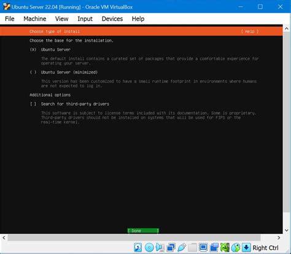
Task: Click the Right Ctrl host key label
Action: tap(265, 248)
